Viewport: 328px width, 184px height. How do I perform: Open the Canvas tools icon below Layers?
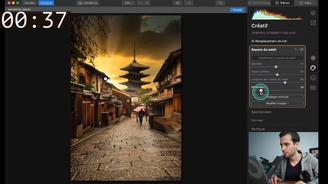pyautogui.click(x=313, y=22)
